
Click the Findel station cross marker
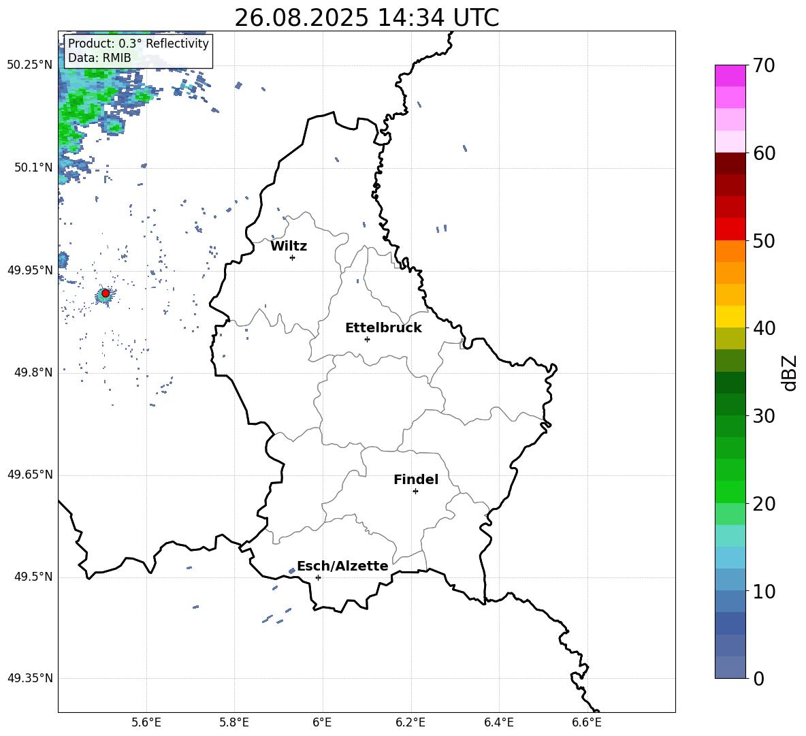point(415,492)
